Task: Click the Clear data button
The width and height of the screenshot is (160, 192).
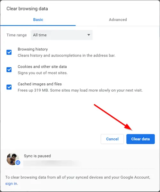Action: coord(140,139)
